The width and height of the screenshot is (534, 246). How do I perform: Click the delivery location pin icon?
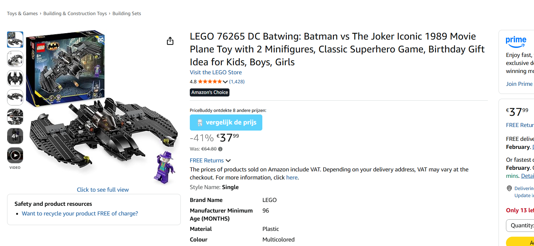(x=509, y=188)
